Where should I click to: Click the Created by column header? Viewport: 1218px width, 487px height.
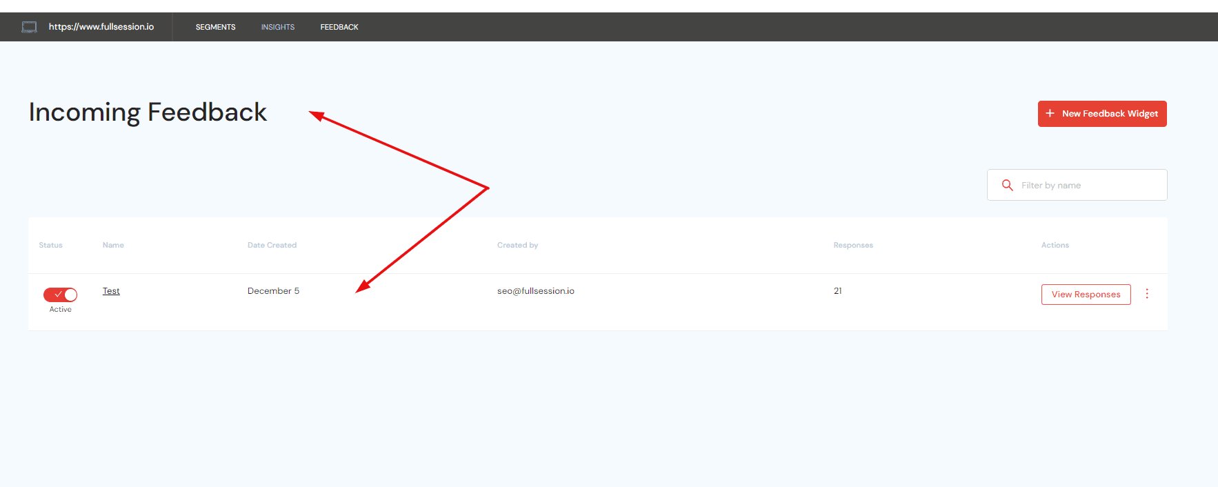(517, 245)
